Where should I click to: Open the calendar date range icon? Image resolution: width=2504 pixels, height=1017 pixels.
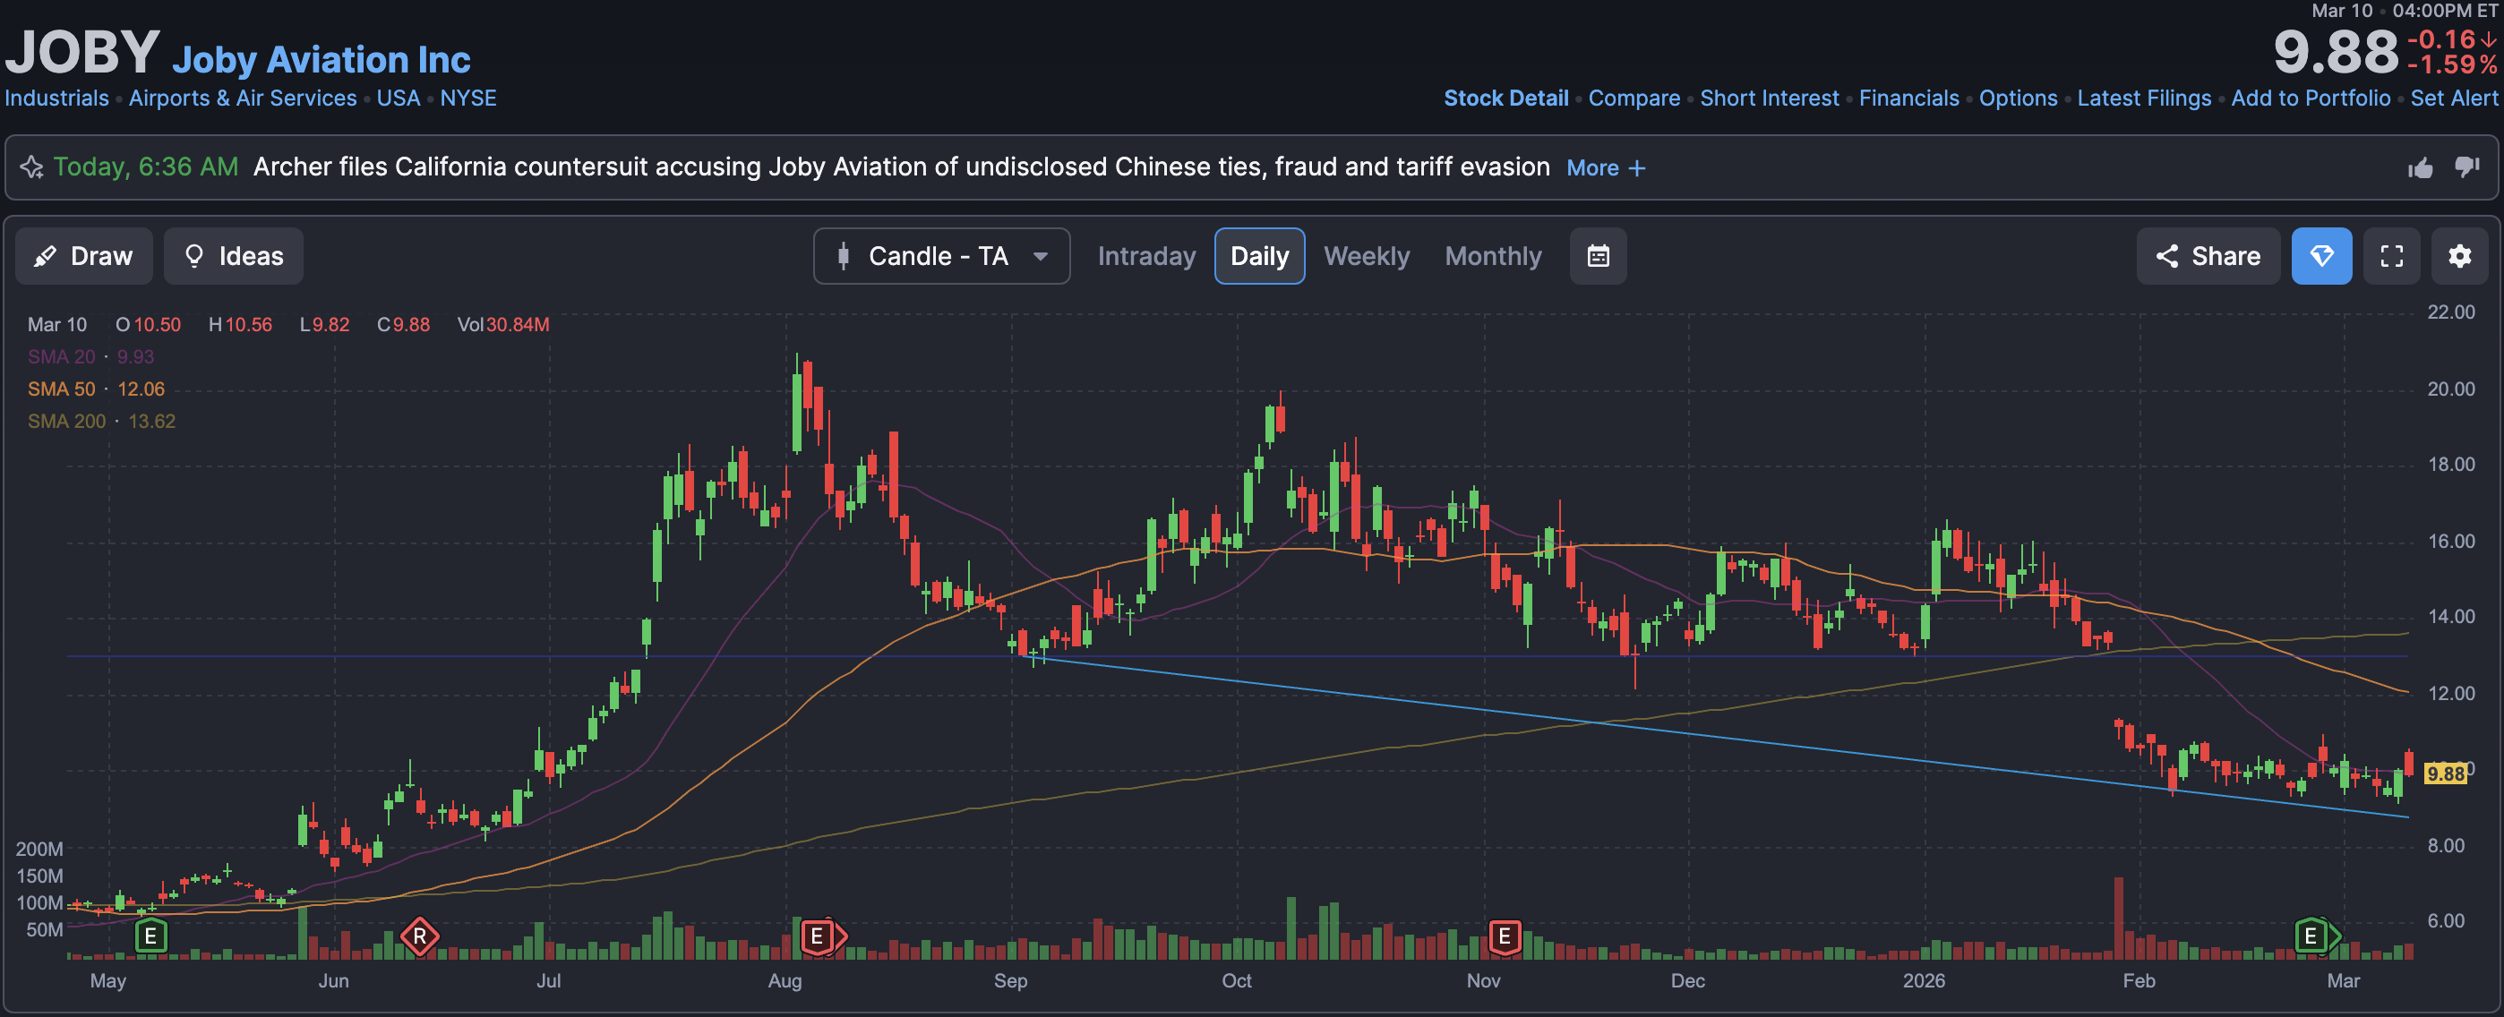(1597, 256)
